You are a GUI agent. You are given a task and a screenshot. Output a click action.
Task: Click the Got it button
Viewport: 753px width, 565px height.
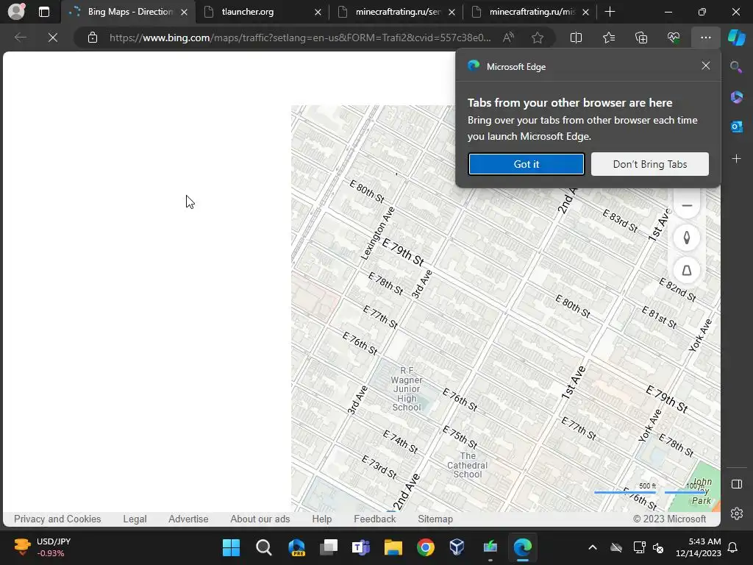[x=526, y=164]
